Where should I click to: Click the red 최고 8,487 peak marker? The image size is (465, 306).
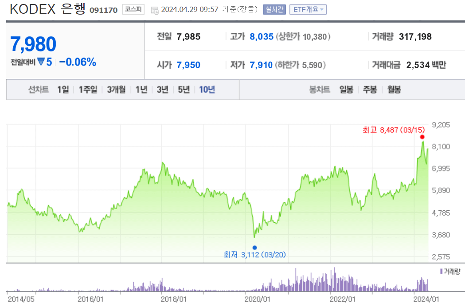(x=422, y=137)
